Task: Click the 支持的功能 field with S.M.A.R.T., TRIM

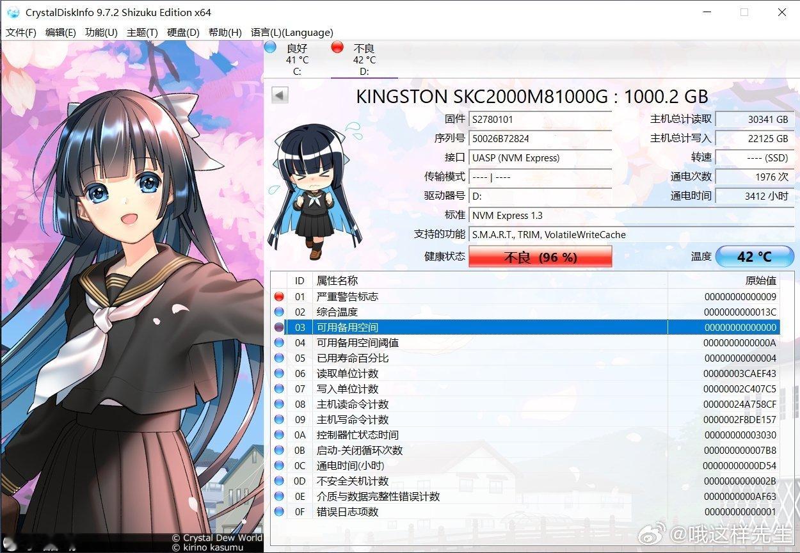Action: (631, 234)
